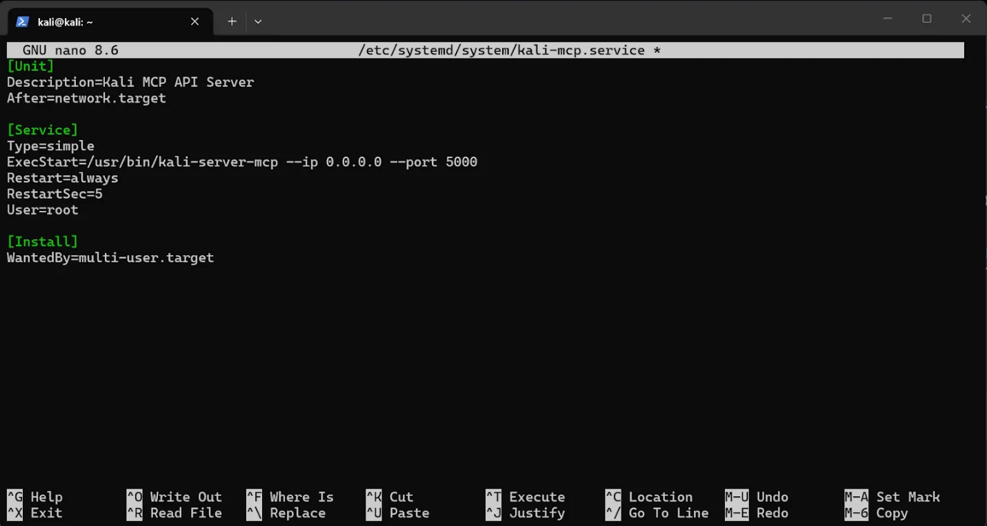Click Undo in nano's shortcut bar
Viewport: 987px width, 526px height.
772,496
